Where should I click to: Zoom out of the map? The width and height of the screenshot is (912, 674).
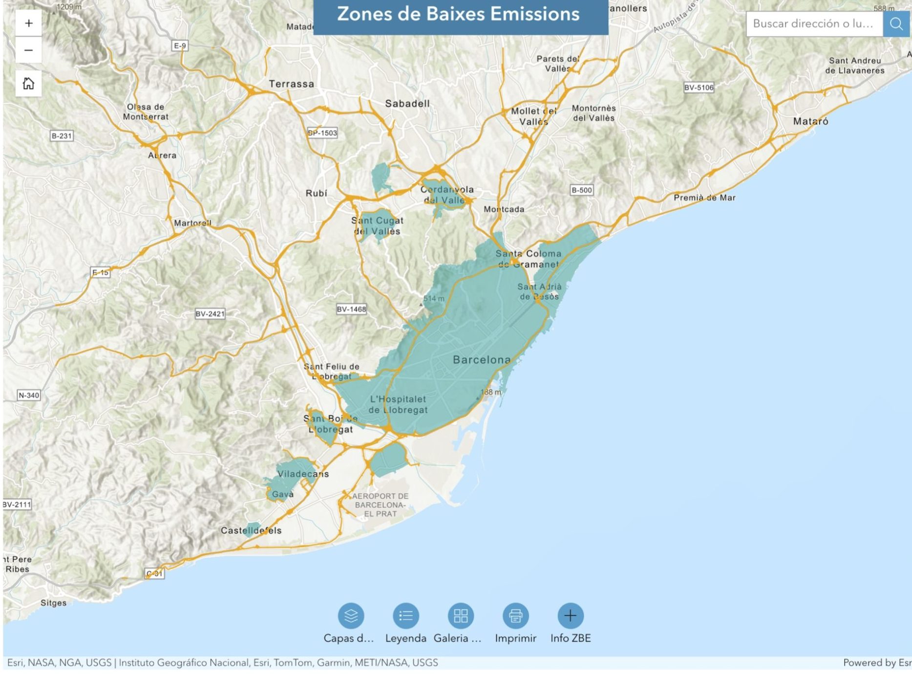point(29,50)
